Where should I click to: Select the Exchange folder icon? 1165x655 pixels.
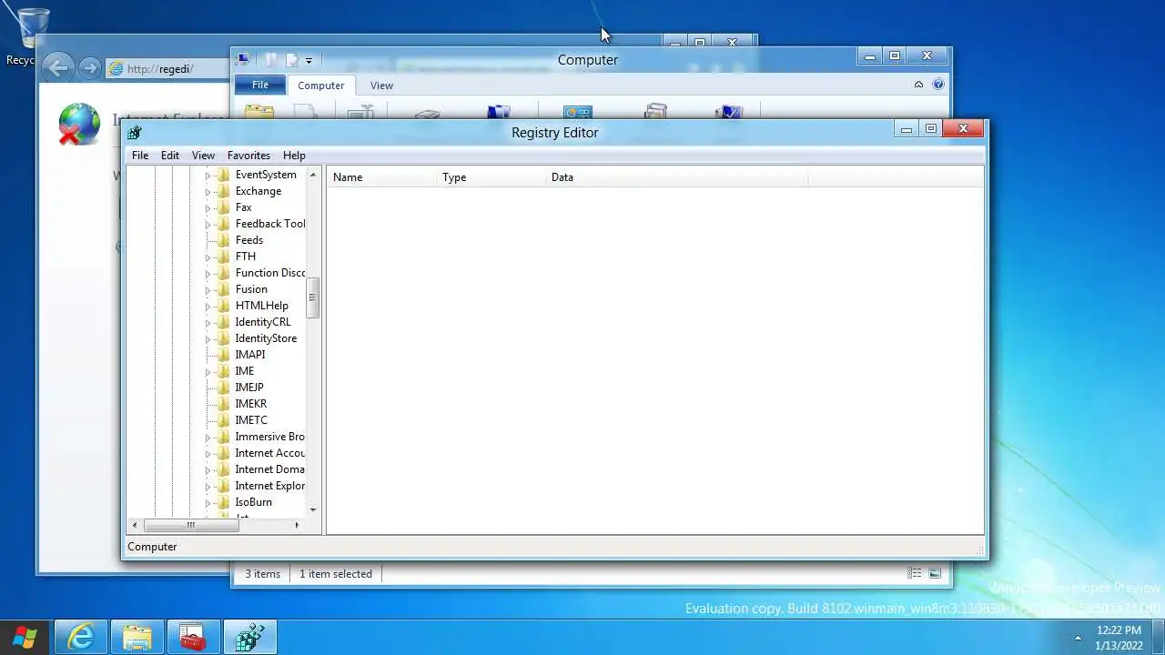[x=223, y=191]
